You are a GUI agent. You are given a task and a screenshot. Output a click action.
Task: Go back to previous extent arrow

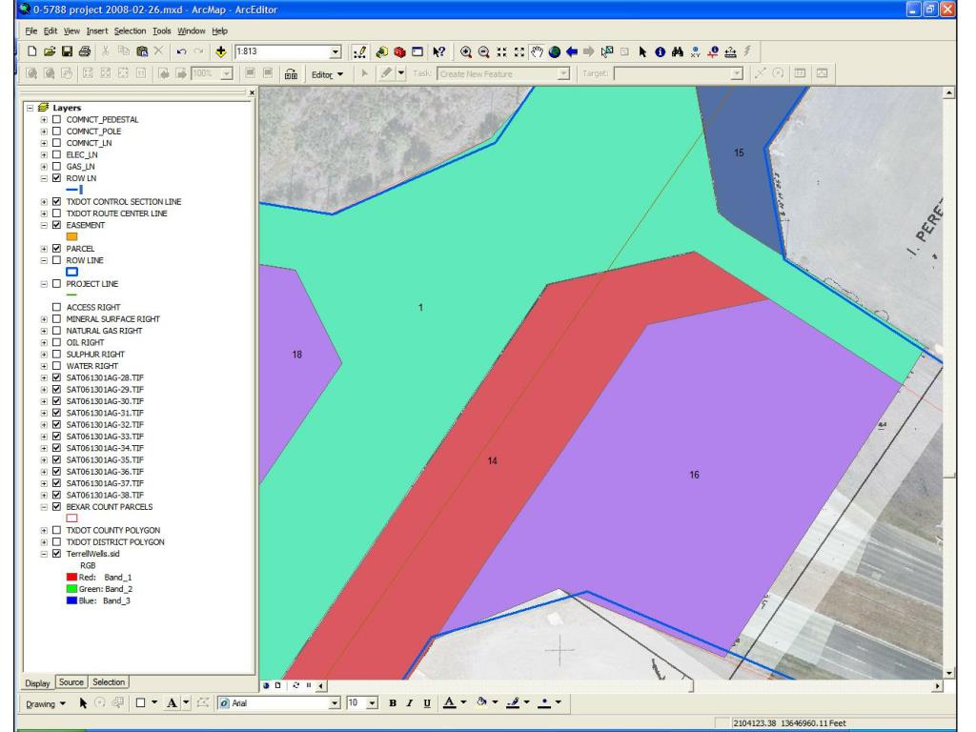pyautogui.click(x=572, y=50)
